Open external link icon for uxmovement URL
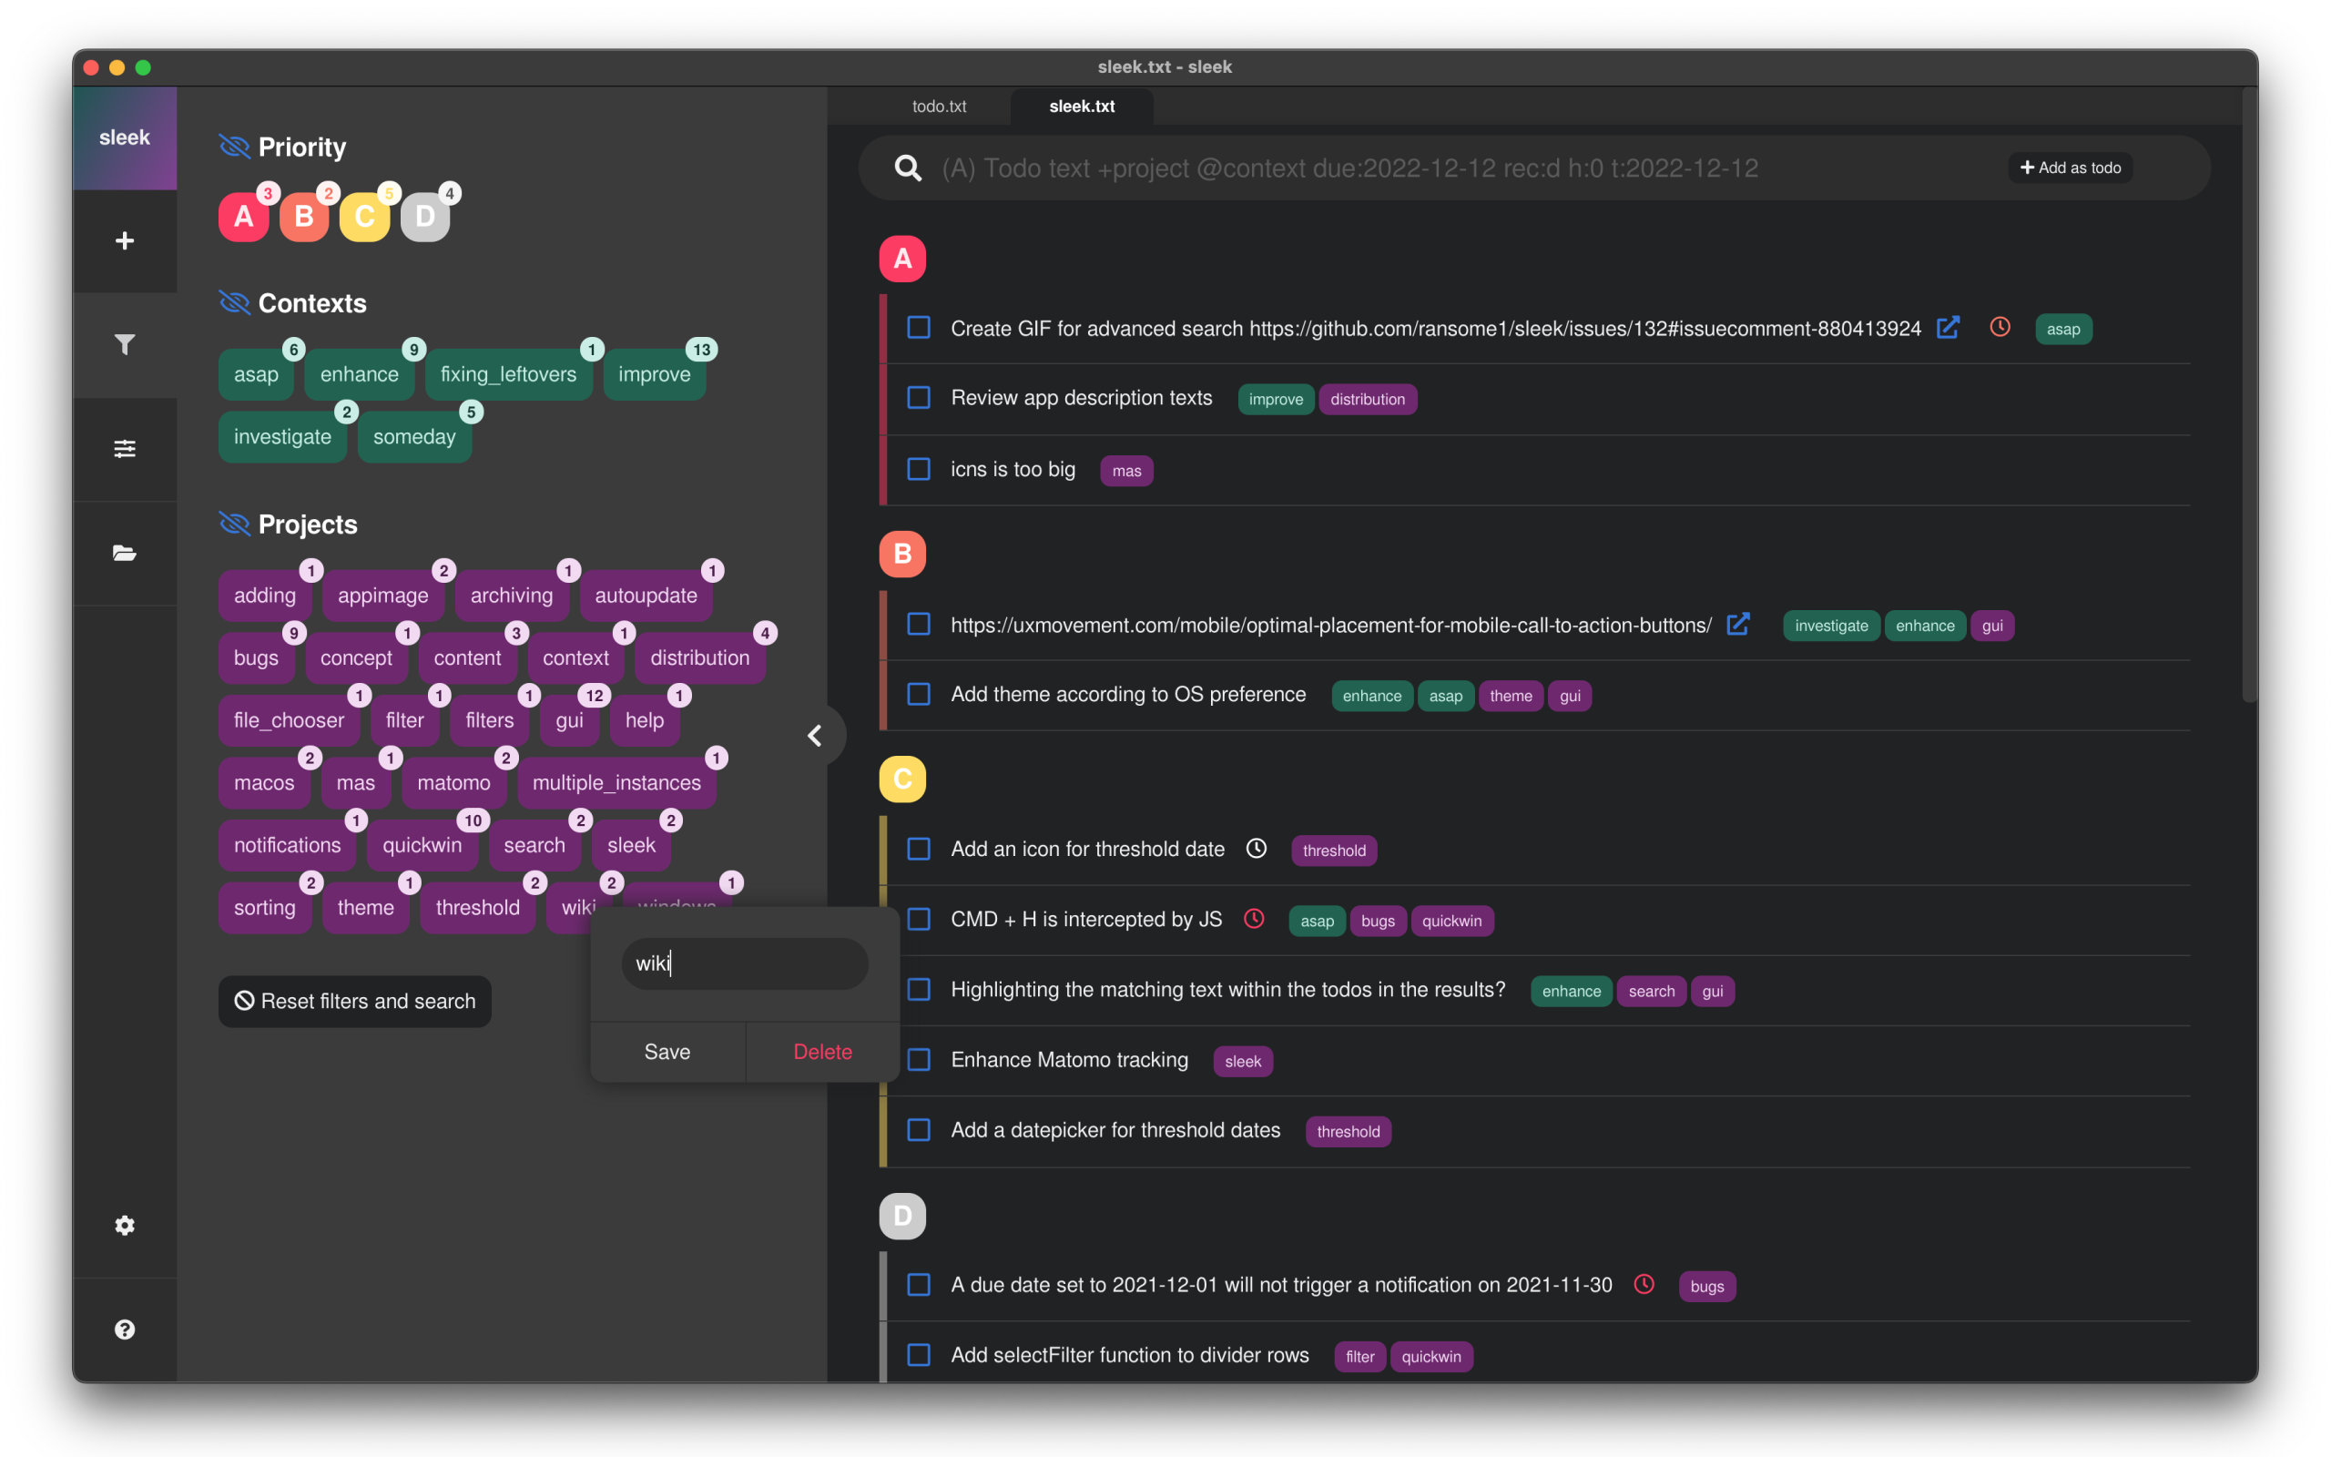2331x1457 pixels. 1737,625
